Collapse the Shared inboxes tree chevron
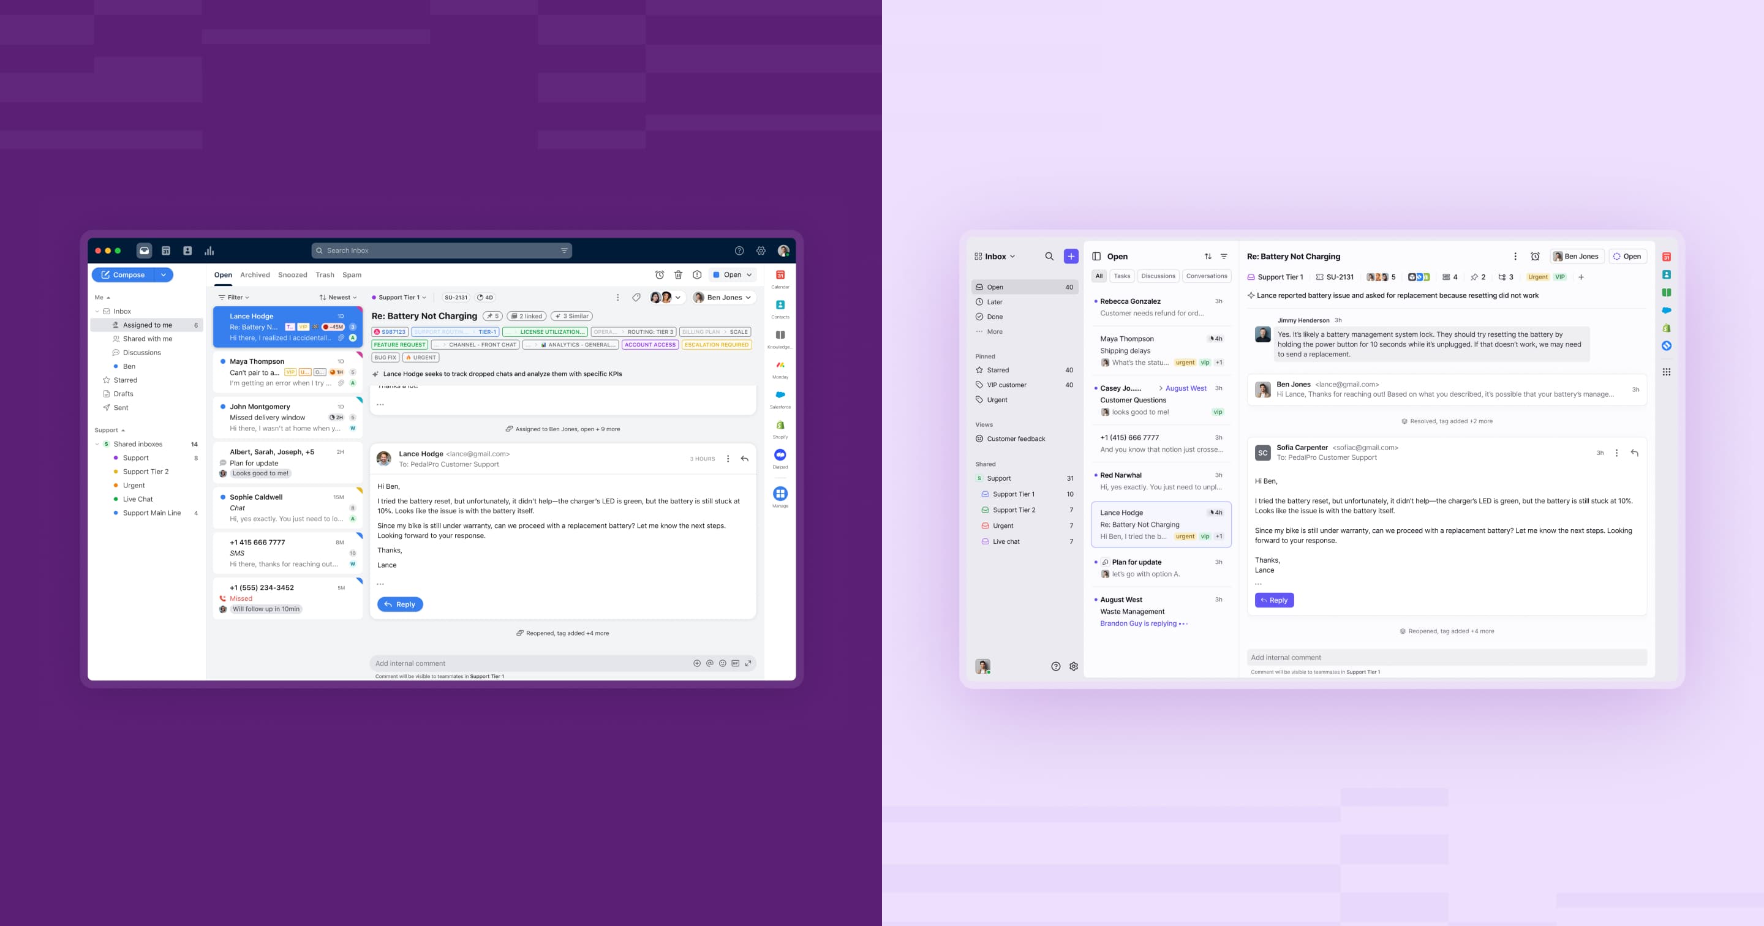1764x926 pixels. click(97, 444)
